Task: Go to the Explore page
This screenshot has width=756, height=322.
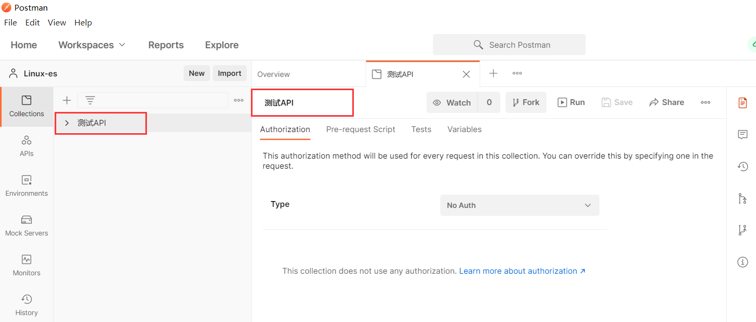Action: coord(222,45)
